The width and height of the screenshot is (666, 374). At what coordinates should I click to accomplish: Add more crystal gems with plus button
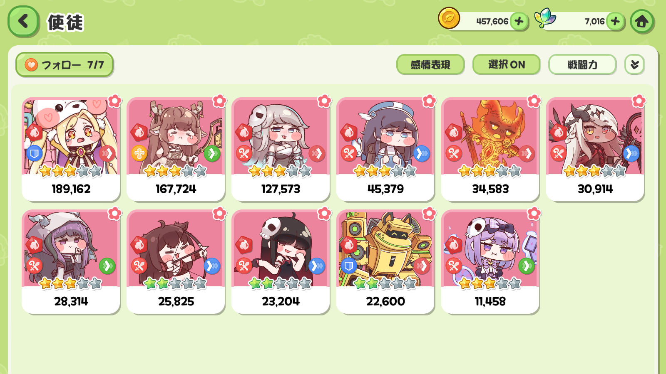click(615, 21)
